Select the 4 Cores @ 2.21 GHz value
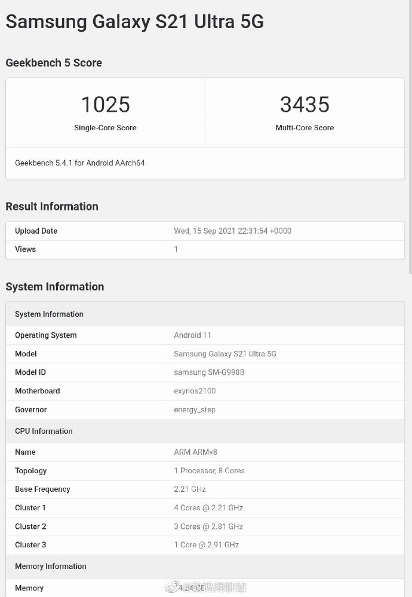Screen dimensions: 412x597 coord(208,507)
